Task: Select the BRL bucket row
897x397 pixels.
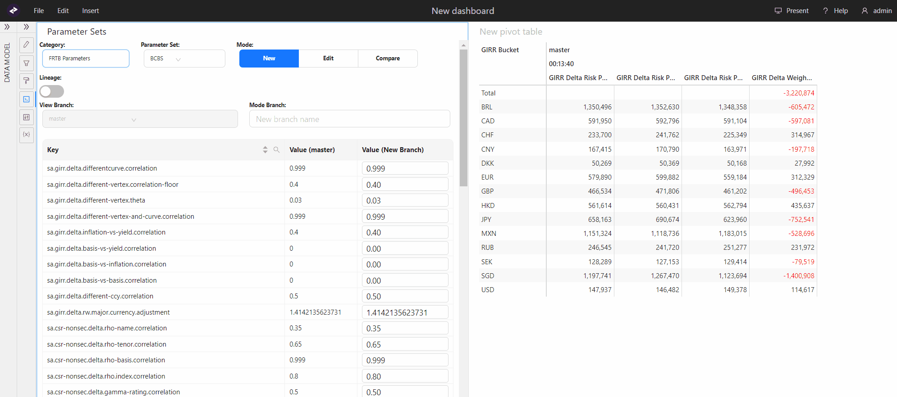Action: point(648,107)
